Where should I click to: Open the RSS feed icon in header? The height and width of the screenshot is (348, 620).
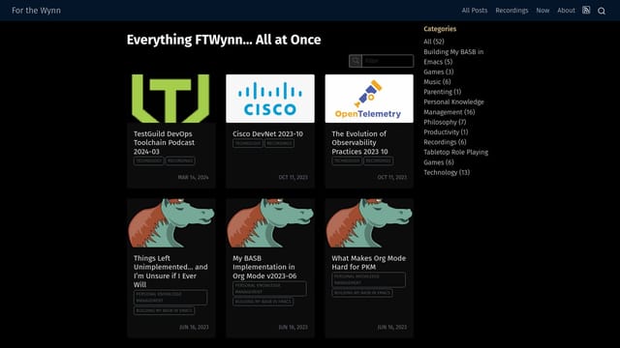click(586, 11)
